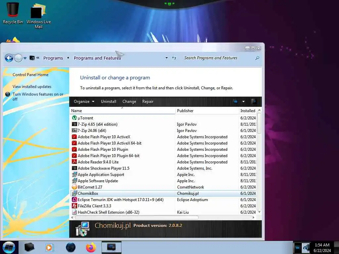The width and height of the screenshot is (339, 254).
Task: Click the vertical scrollbar up arrow
Action: tap(259, 110)
